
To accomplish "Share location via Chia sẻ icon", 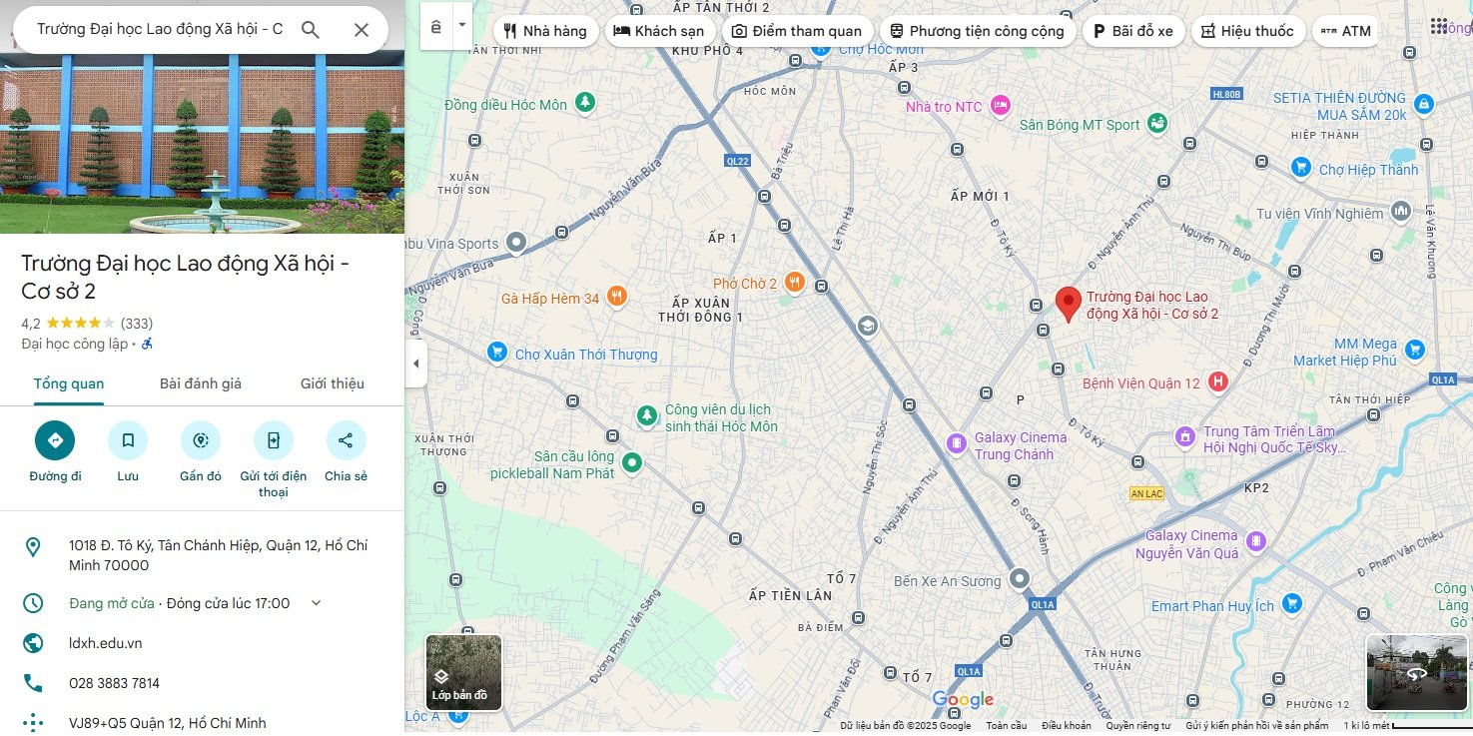I will point(346,440).
